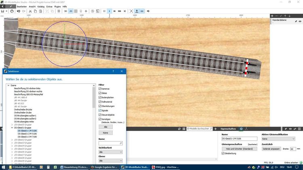
Task: Click the hamburger menu in properties bar
Action: click(x=299, y=129)
